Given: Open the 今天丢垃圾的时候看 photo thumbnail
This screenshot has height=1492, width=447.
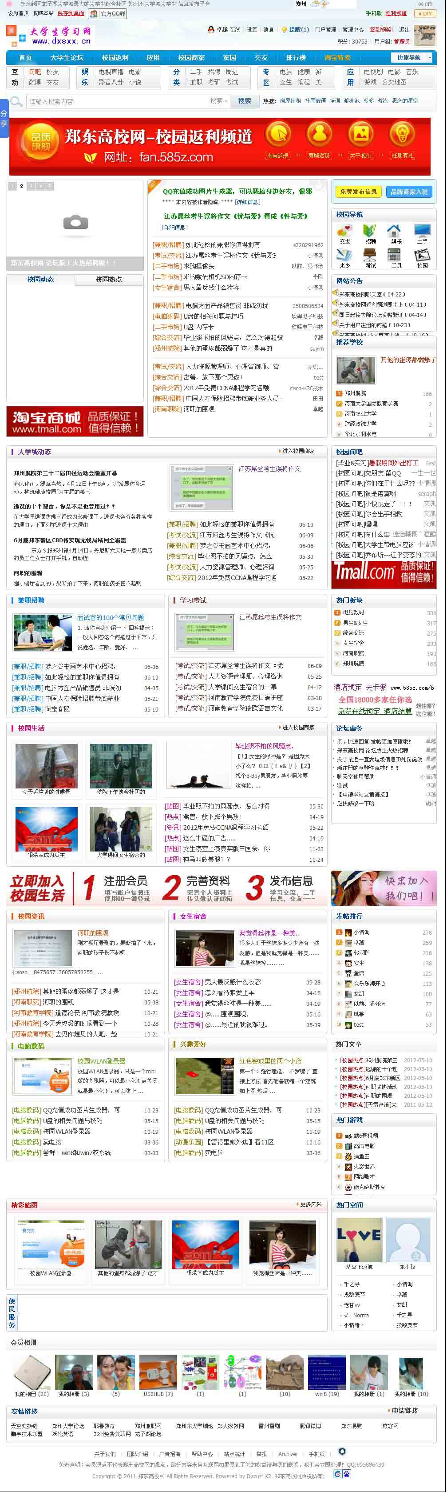Looking at the screenshot, I should [x=46, y=766].
